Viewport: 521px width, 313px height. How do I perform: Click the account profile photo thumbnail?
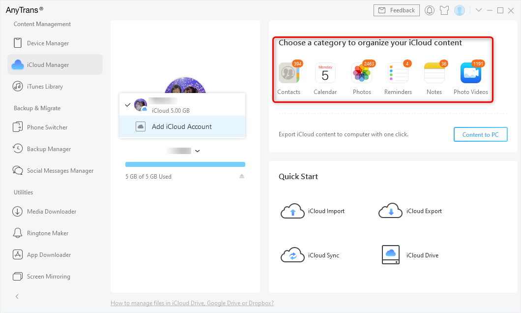pos(141,105)
